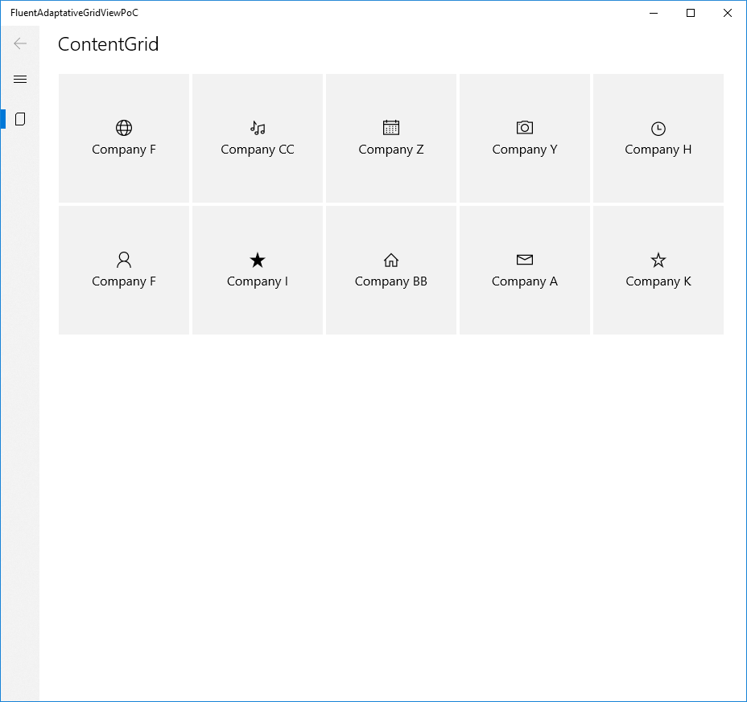Screen dimensions: 747x702
Task: Click the camera icon for Company Y
Action: (x=524, y=127)
